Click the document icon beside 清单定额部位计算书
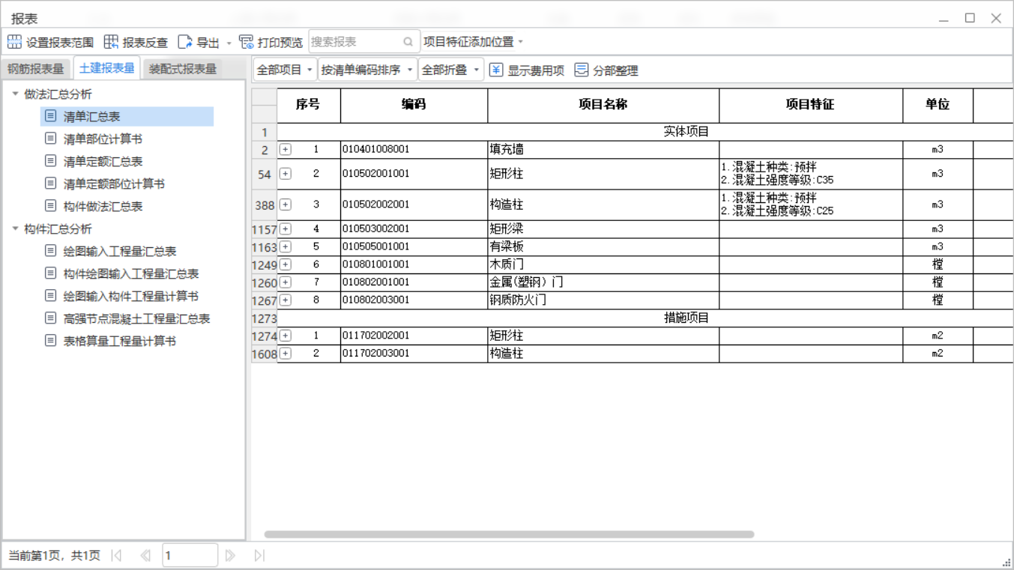Image resolution: width=1014 pixels, height=570 pixels. click(50, 184)
